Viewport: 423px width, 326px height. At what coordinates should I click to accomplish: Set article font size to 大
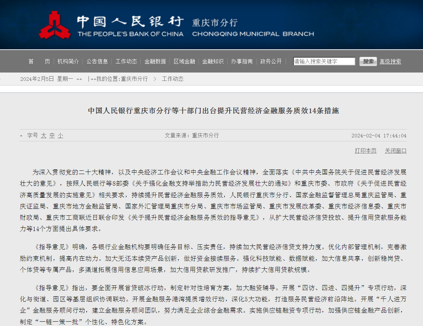point(43,135)
